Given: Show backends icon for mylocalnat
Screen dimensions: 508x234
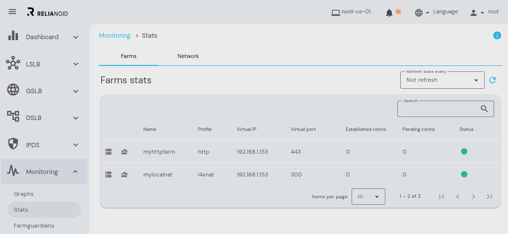Looking at the screenshot, I should (109, 175).
